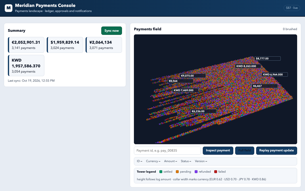This screenshot has width=305, height=191.
Task: Click the Last sync timestamp text
Action: click(31, 80)
